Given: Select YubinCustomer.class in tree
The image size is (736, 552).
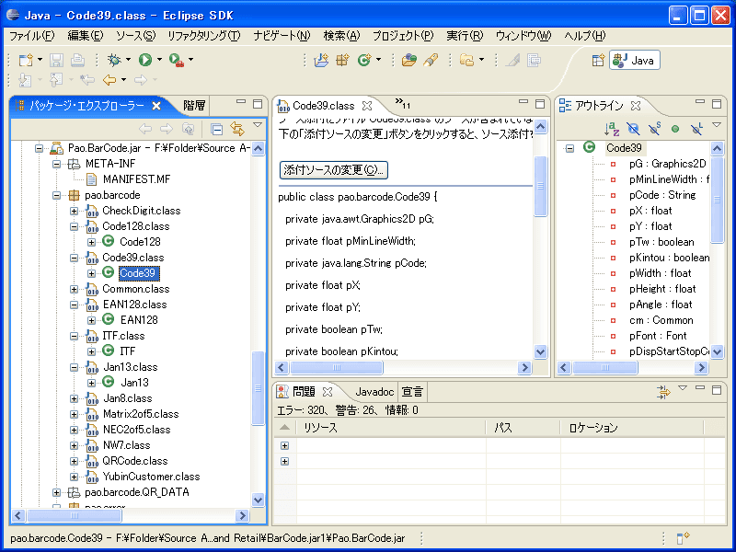Looking at the screenshot, I should tap(151, 477).
